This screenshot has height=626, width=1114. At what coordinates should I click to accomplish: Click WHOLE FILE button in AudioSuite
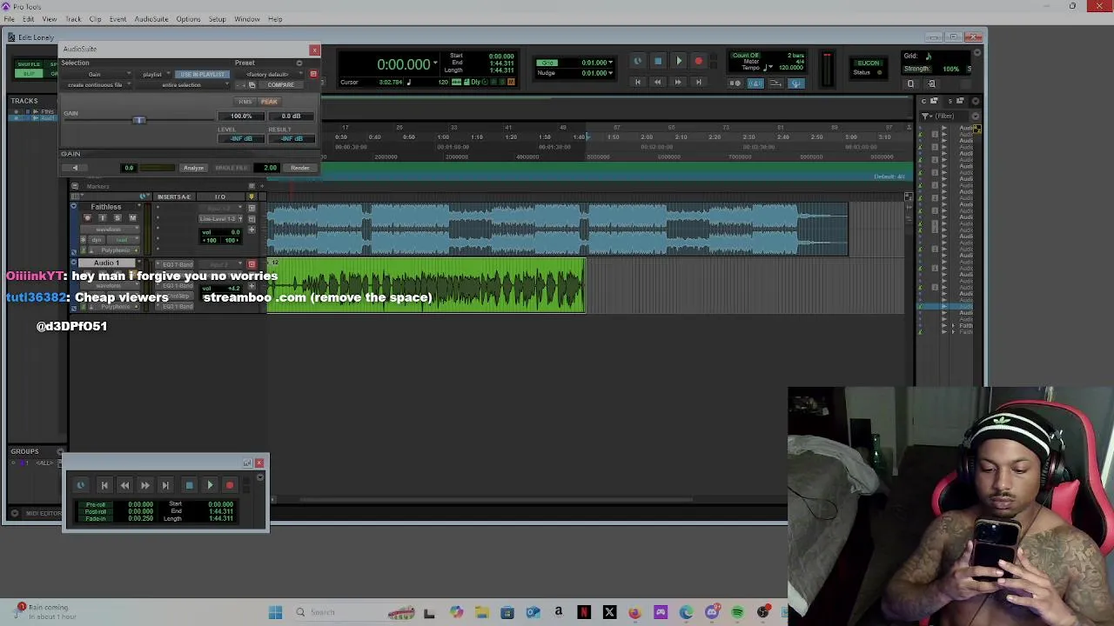click(x=232, y=168)
